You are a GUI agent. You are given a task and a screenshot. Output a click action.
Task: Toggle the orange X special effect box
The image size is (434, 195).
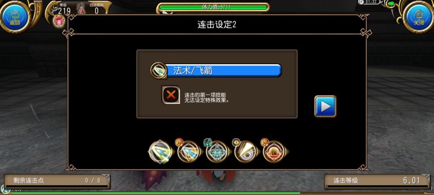[x=171, y=95]
